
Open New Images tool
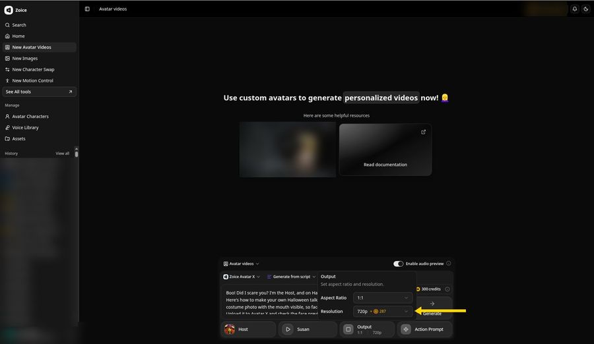(x=39, y=58)
